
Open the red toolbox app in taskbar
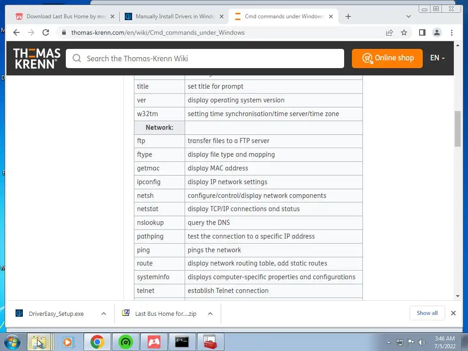pyautogui.click(x=210, y=342)
